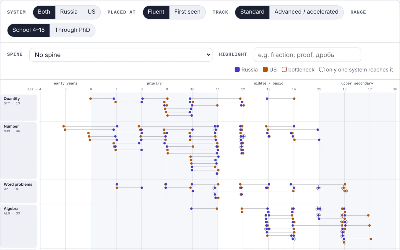
Task: Click the HIGHLIGHT label text
Action: click(233, 54)
